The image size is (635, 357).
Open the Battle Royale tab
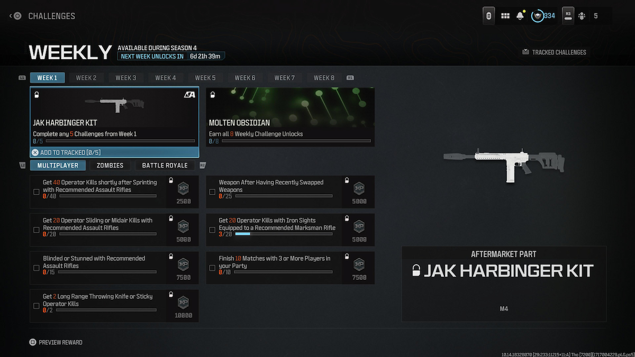165,166
